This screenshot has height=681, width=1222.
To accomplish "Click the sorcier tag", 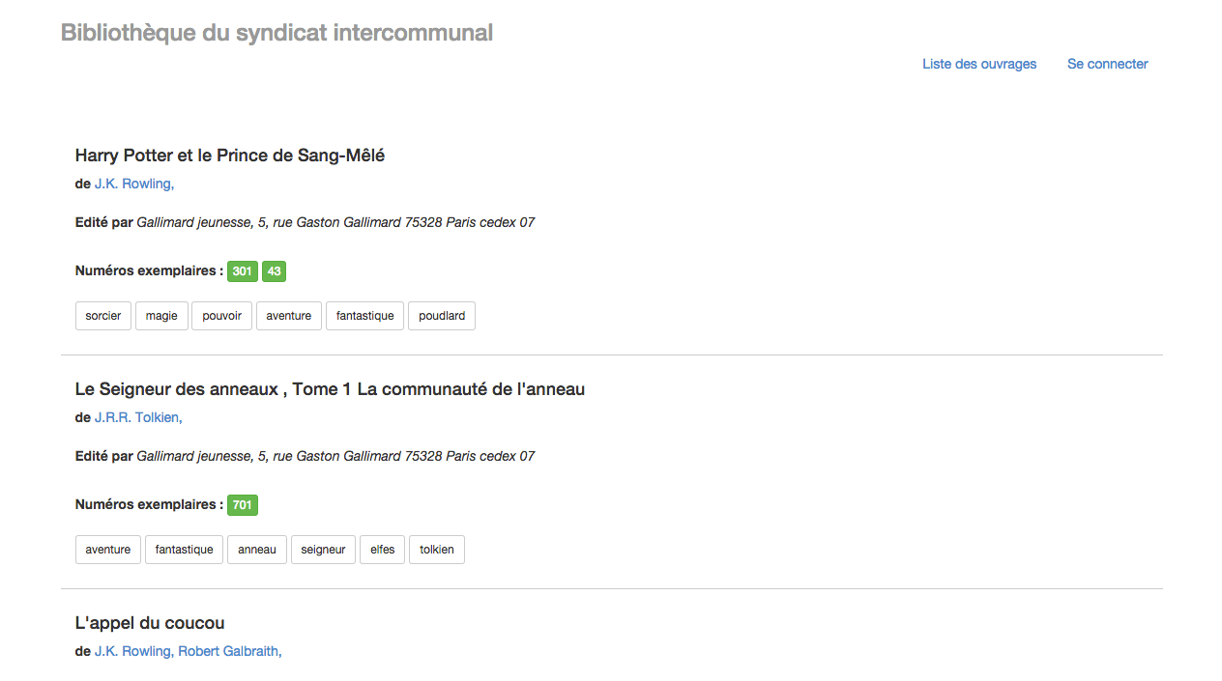I will pyautogui.click(x=103, y=316).
